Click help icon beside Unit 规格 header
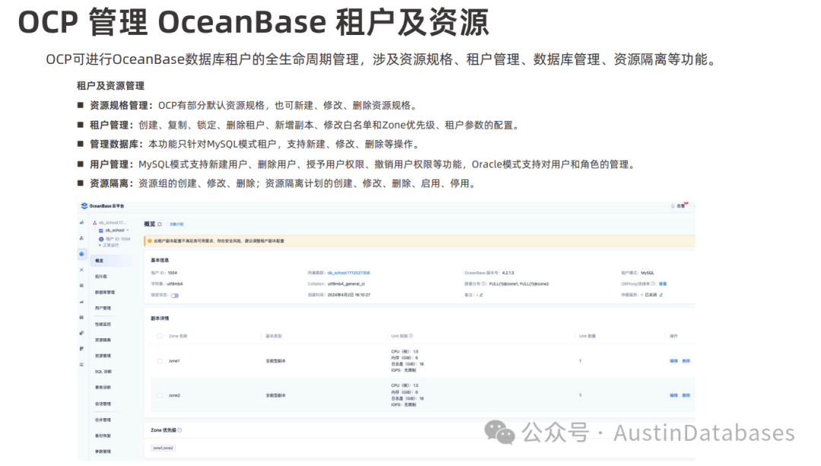This screenshot has width=821, height=466. click(x=410, y=336)
